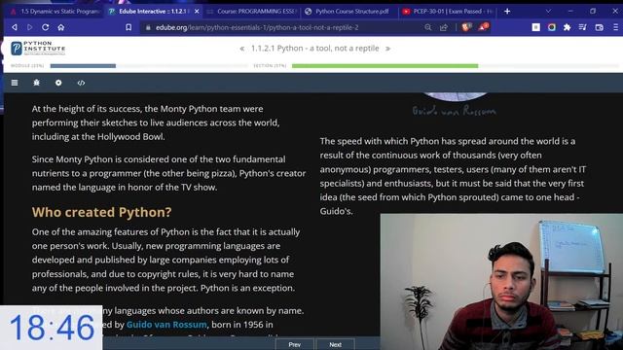Open the Brave wallet icon
The image size is (623, 350).
coord(600,27)
